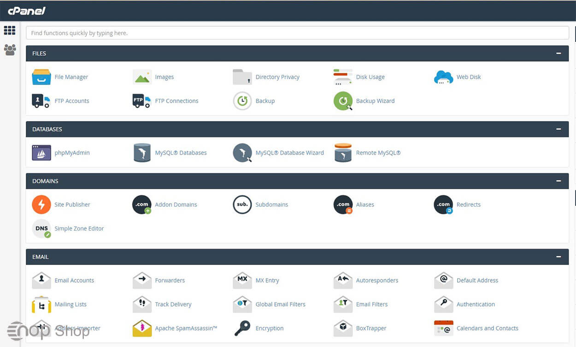Click the Remote MySQL icon
Image resolution: width=576 pixels, height=347 pixels.
343,152
